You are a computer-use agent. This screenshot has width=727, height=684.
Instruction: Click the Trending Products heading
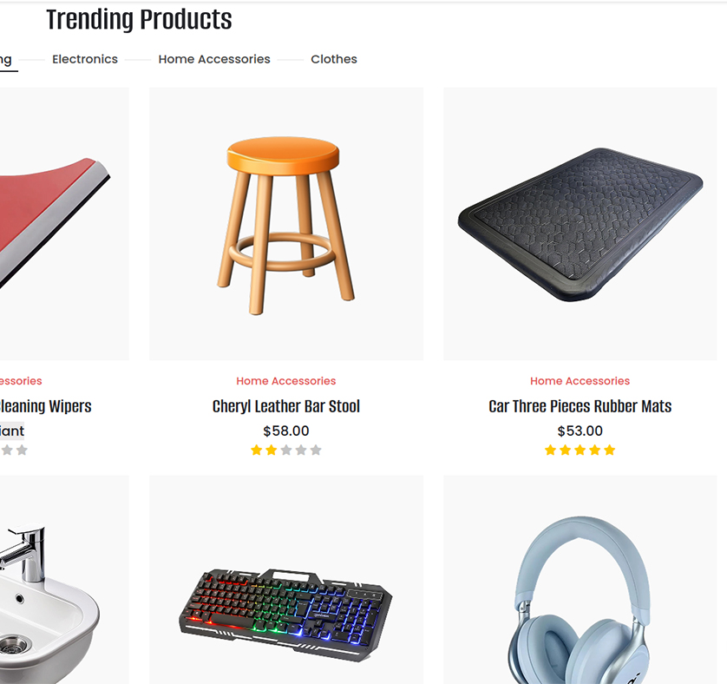(x=139, y=20)
